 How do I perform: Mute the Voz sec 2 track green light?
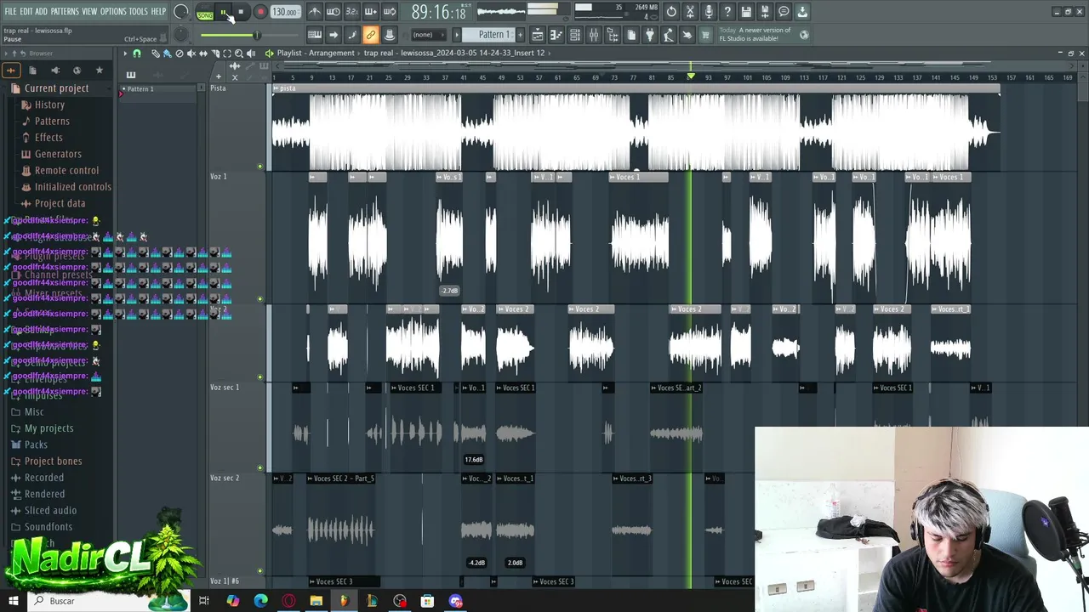tap(260, 571)
